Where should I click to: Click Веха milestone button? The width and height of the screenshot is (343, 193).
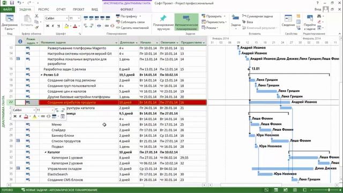tap(248, 22)
